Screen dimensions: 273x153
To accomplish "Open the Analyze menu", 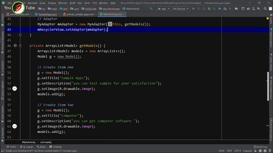I will (x=52, y=3).
